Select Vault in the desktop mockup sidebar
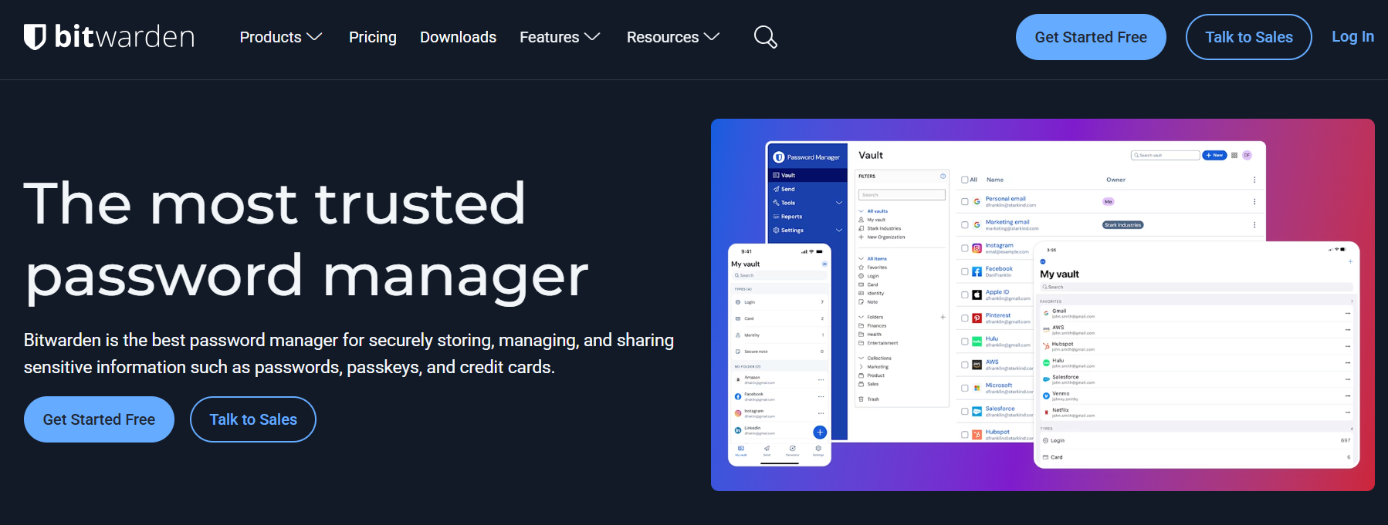Image resolution: width=1388 pixels, height=525 pixels. 807,175
